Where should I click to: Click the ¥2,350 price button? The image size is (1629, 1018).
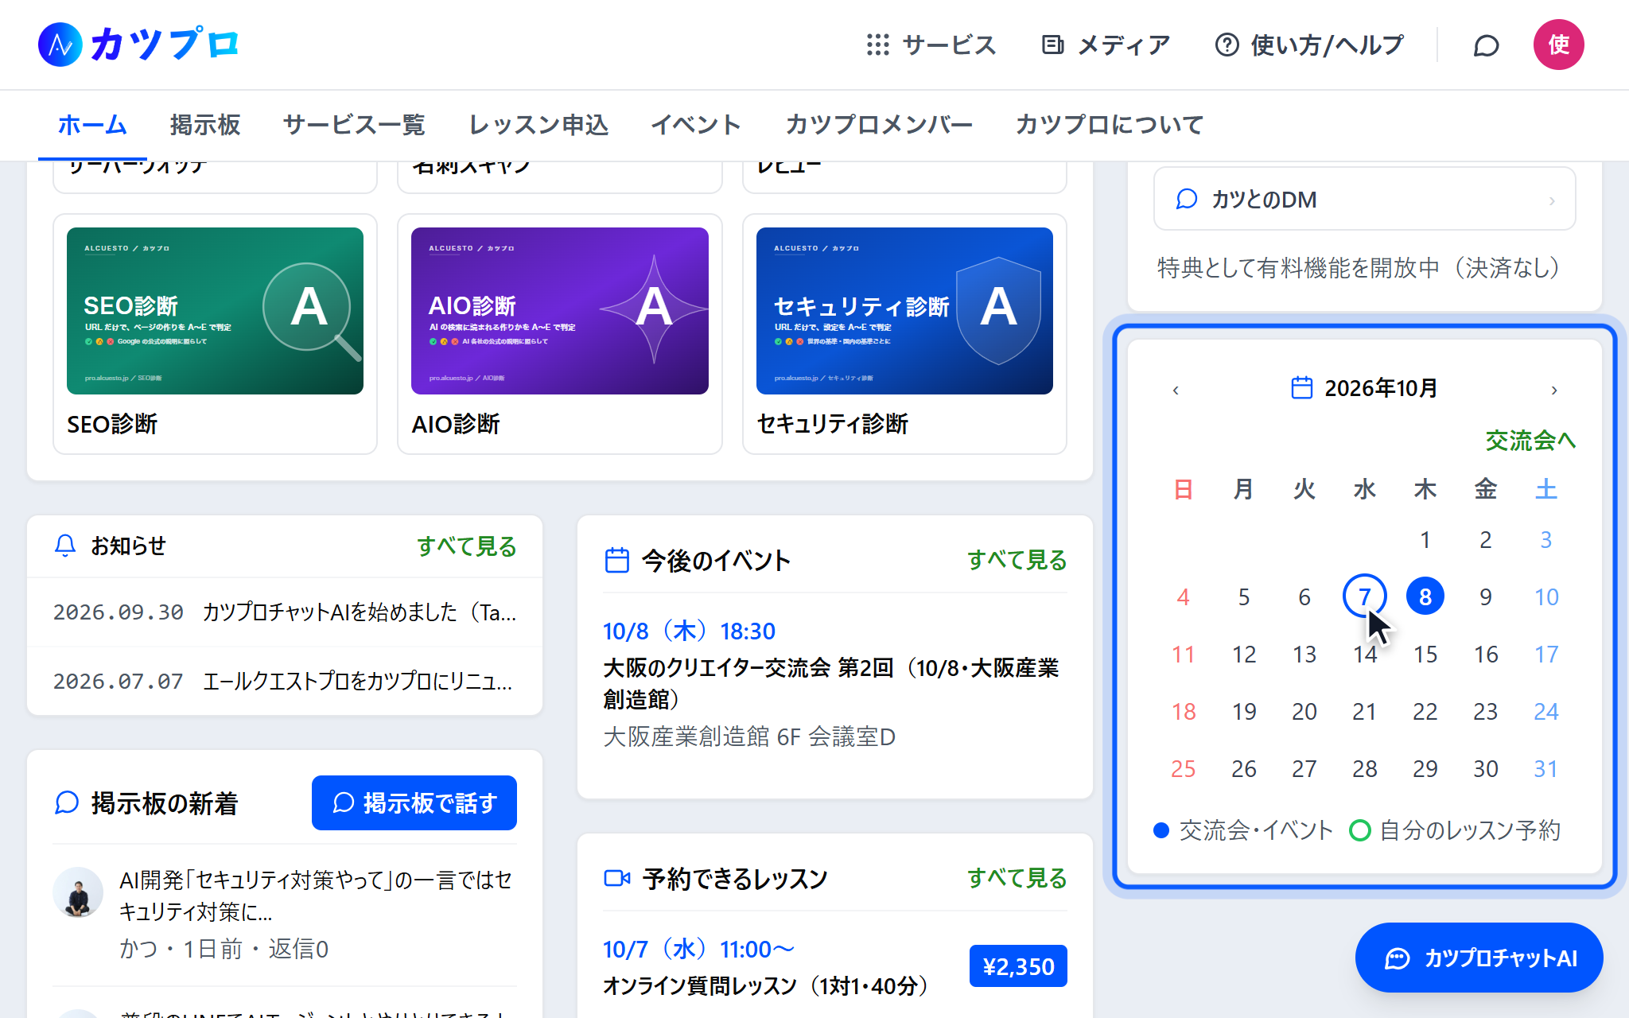(x=1018, y=966)
